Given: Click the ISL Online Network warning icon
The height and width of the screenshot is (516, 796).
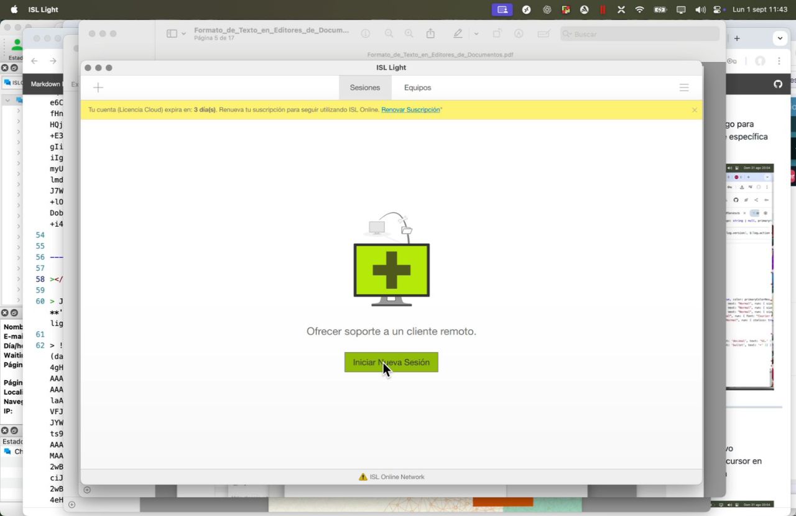Looking at the screenshot, I should click(x=363, y=477).
